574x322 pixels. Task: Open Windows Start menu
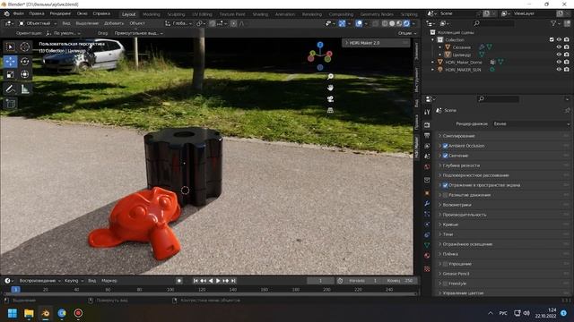click(13, 313)
